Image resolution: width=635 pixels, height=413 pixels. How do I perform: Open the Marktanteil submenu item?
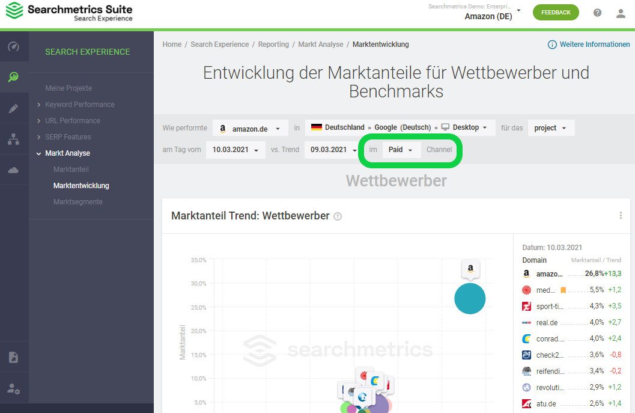pos(71,170)
